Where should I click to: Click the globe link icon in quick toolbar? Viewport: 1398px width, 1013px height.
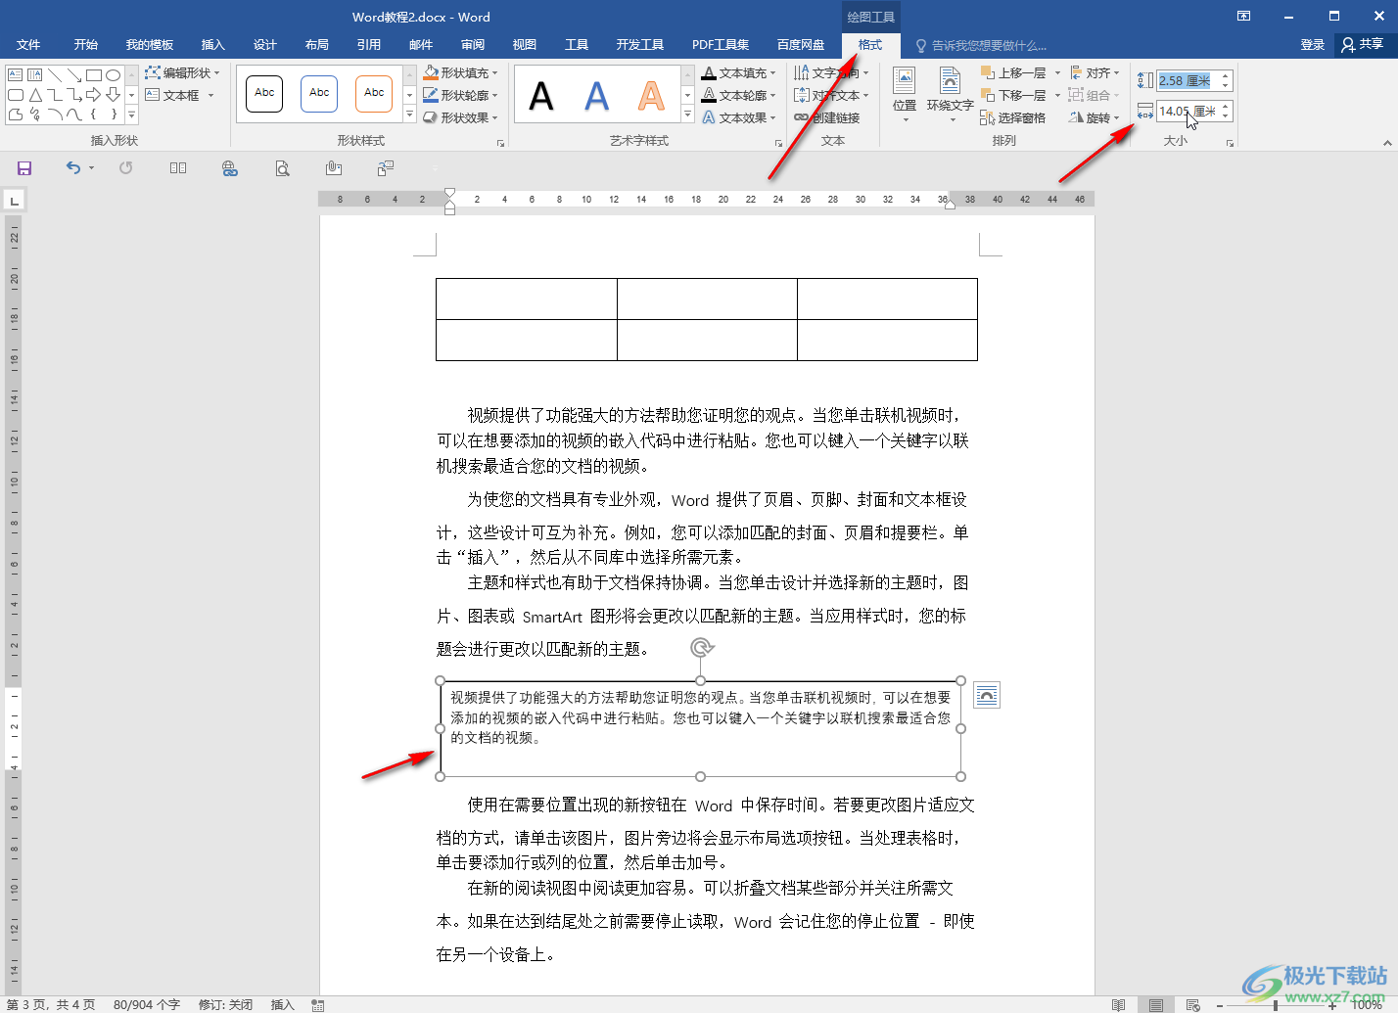click(230, 168)
